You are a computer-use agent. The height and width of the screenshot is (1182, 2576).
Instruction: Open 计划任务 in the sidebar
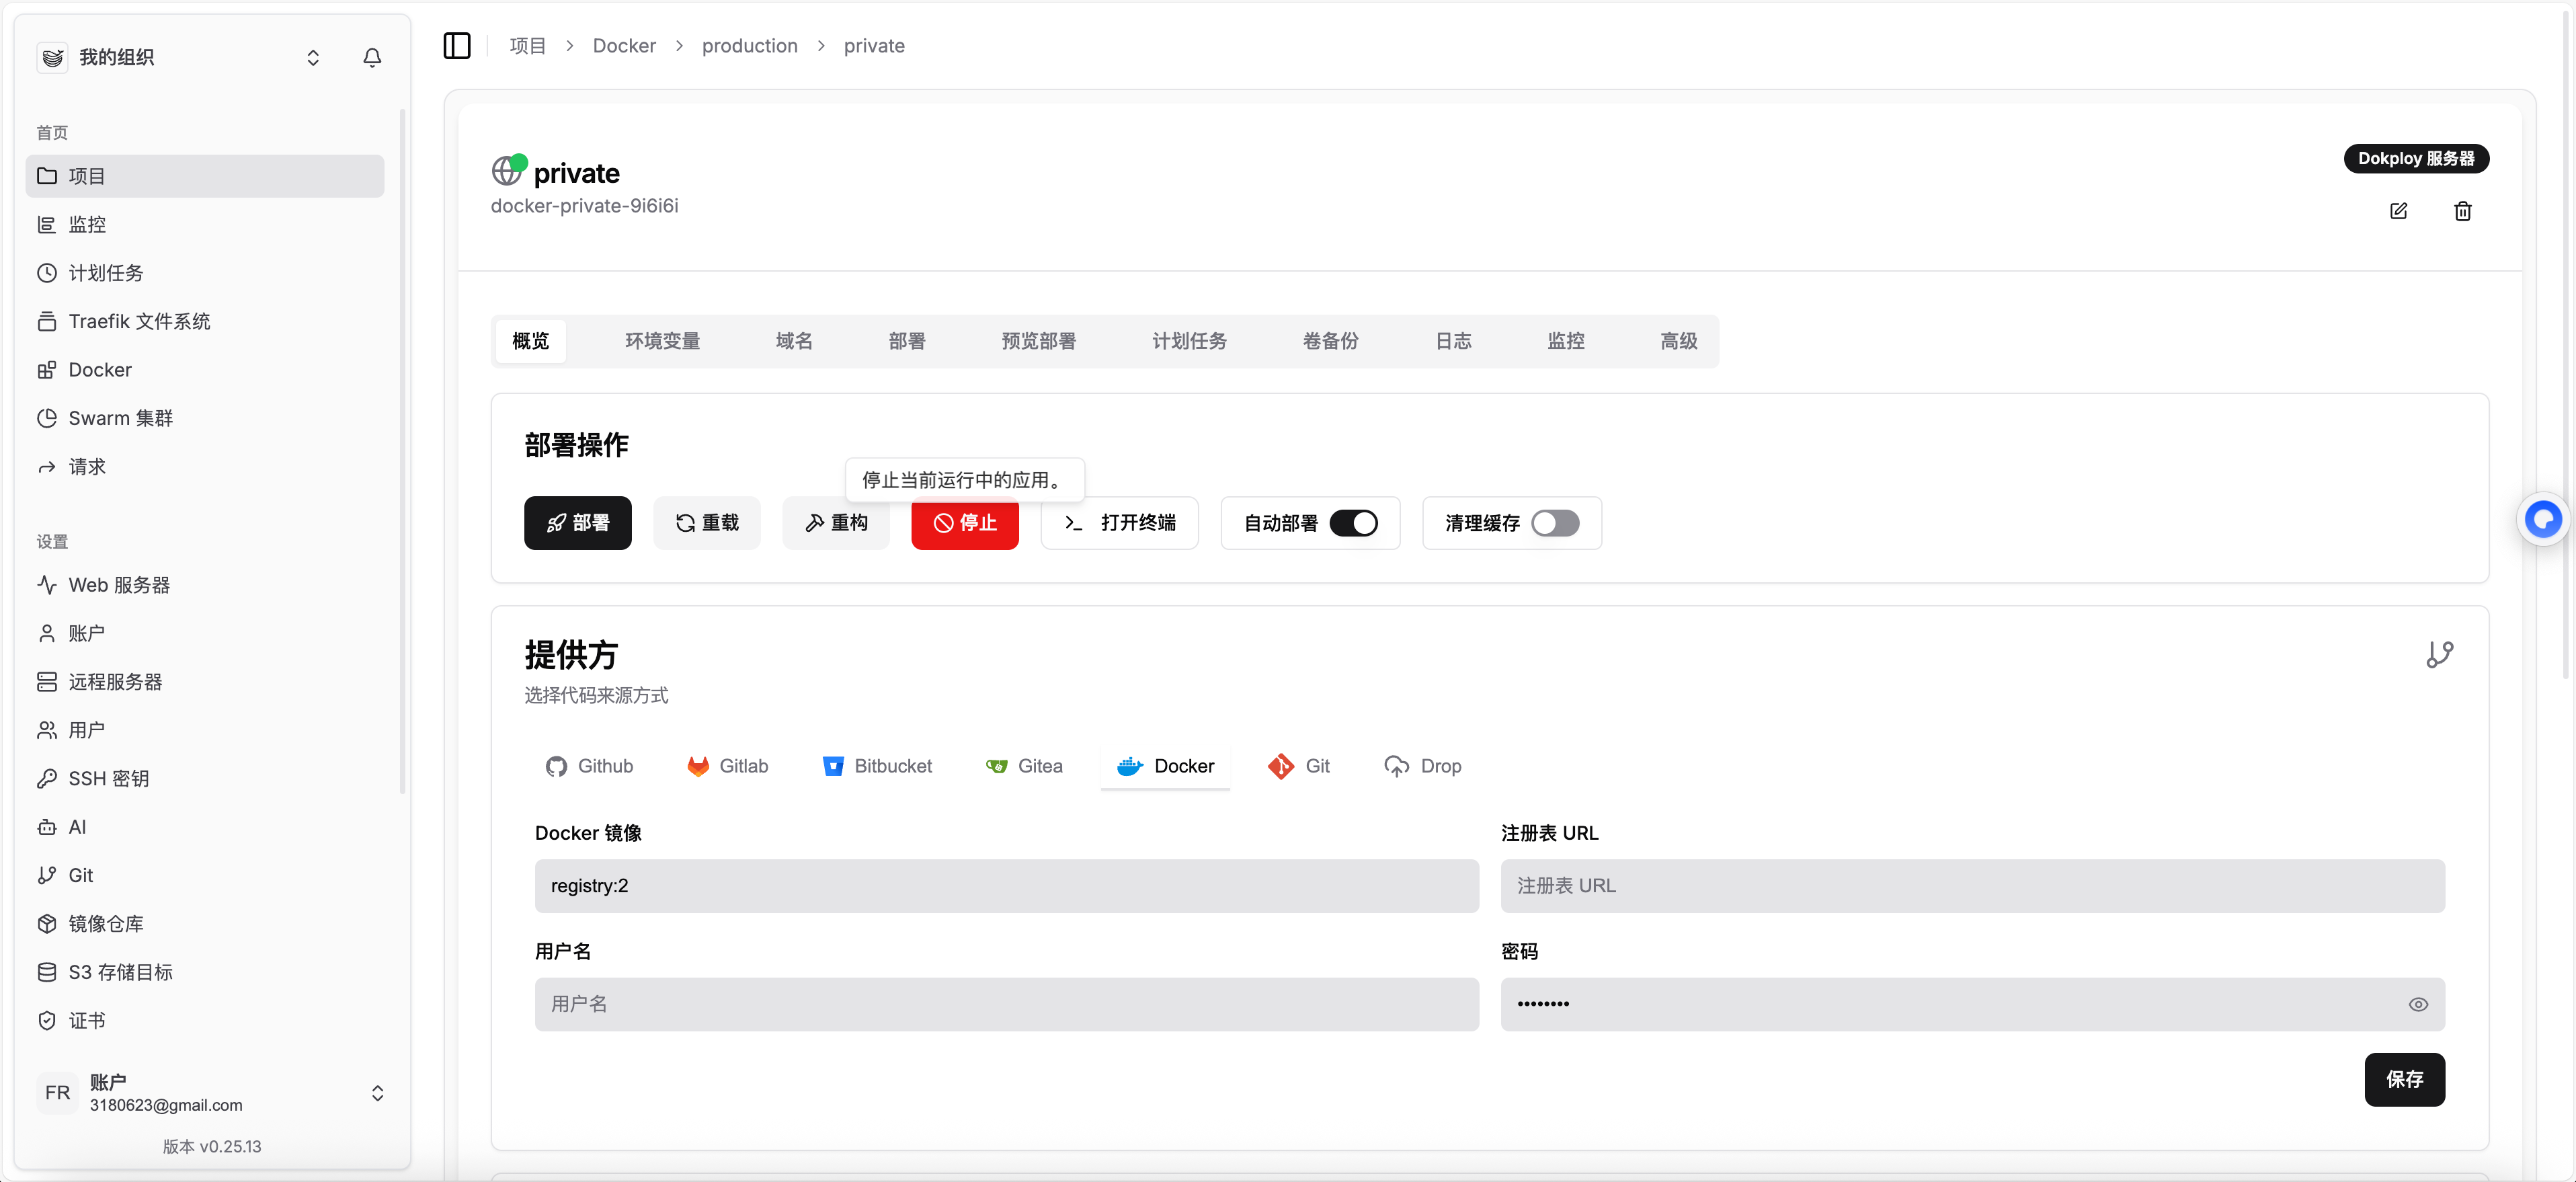coord(205,273)
